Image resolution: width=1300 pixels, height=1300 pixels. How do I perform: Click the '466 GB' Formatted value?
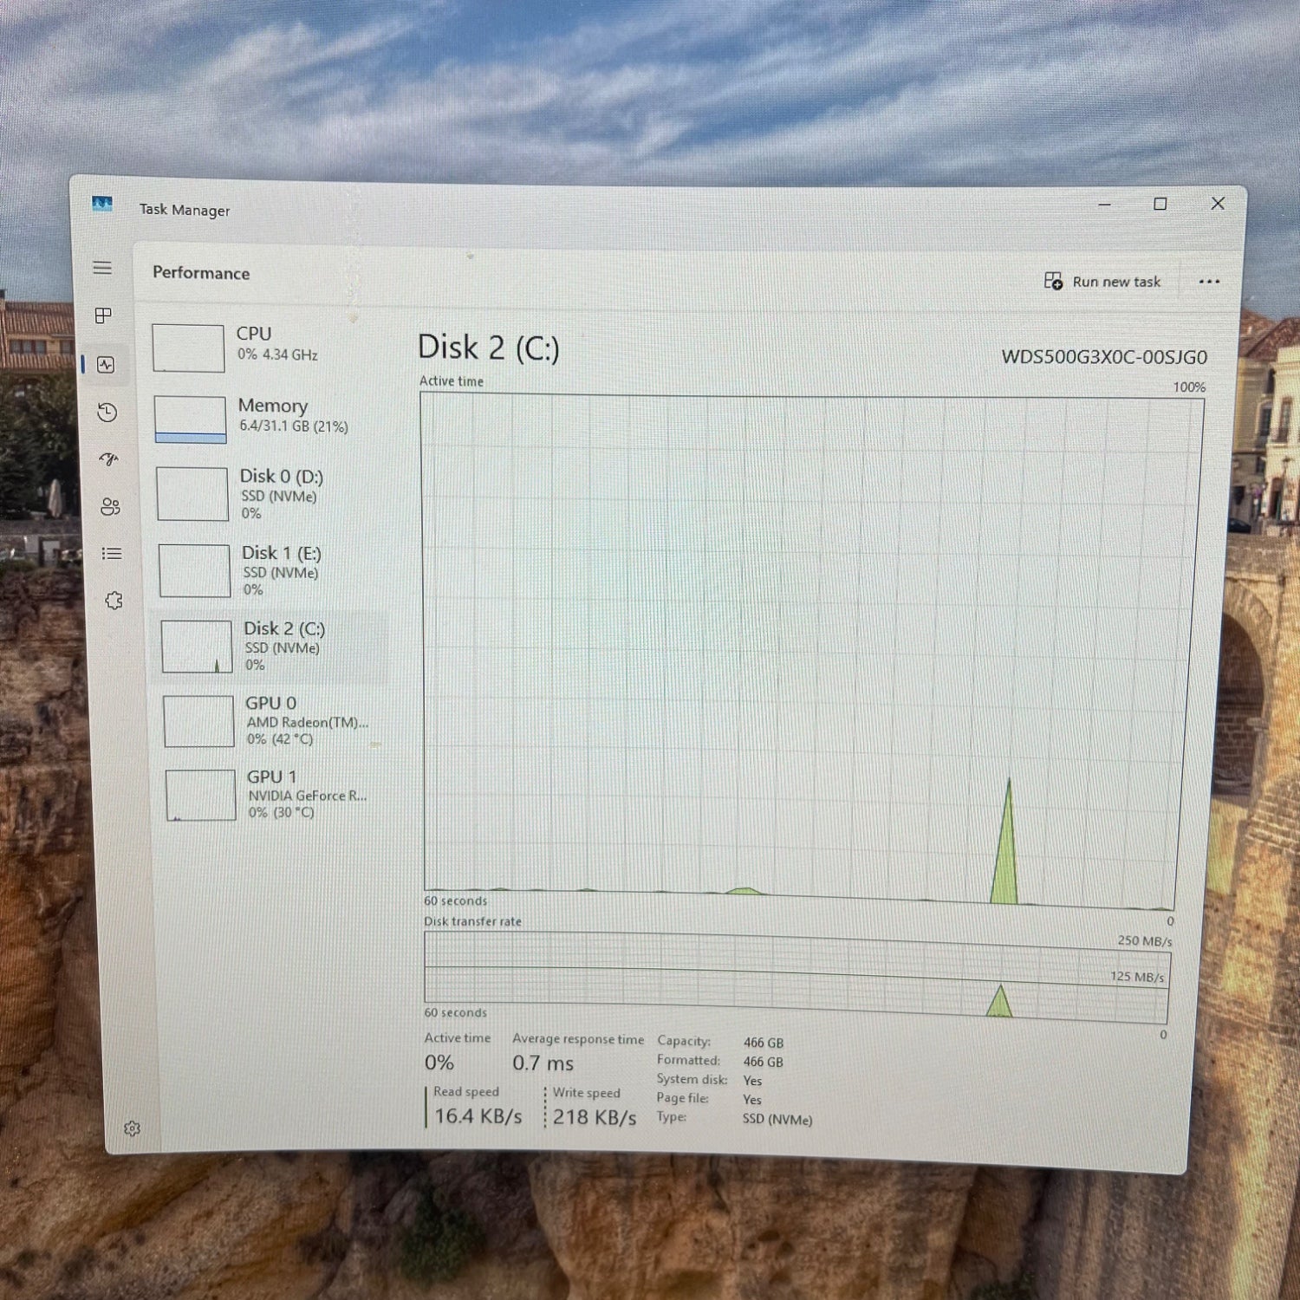coord(763,1062)
